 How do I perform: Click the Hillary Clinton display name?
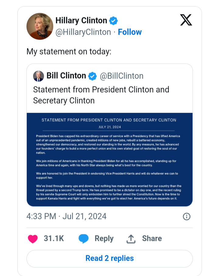coord(81,21)
